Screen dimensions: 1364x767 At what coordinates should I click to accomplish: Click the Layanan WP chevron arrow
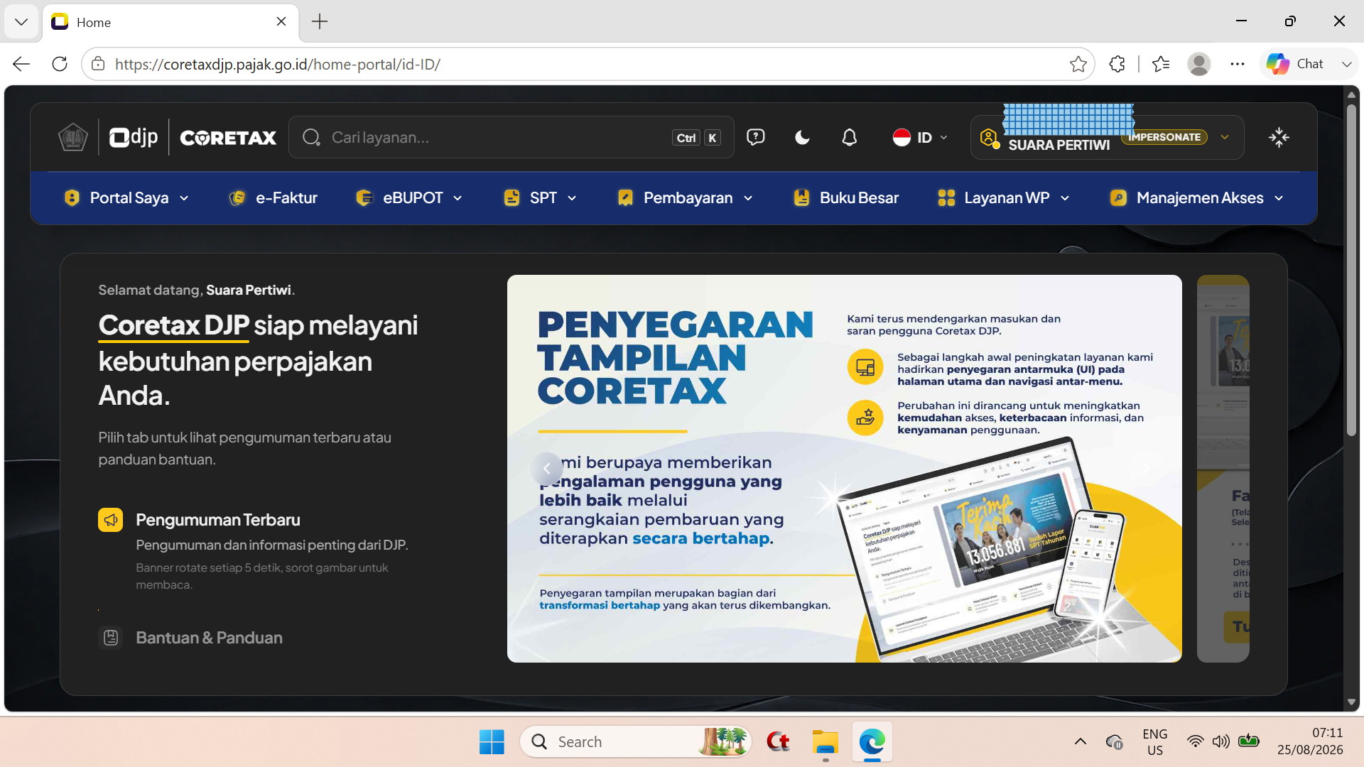[x=1065, y=199]
